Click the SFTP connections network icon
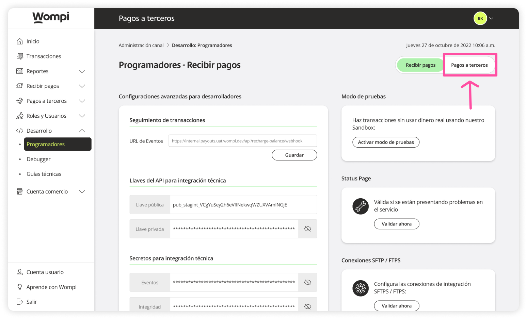 pyautogui.click(x=361, y=288)
